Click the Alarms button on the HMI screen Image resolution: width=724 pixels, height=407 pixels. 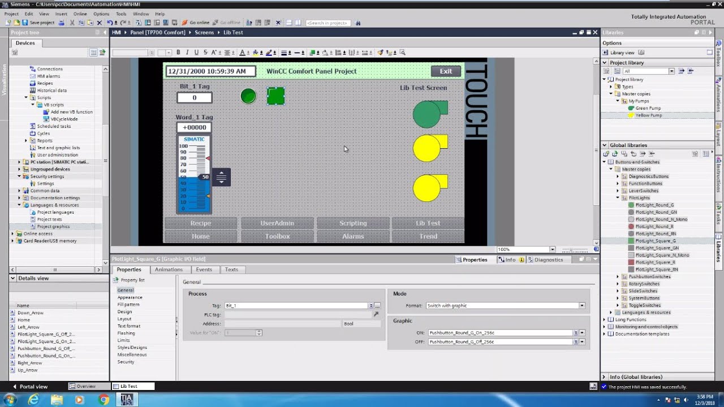click(353, 236)
